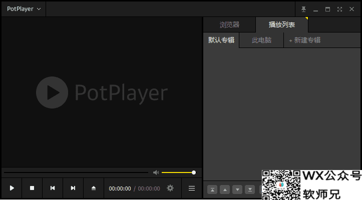Open the settings gear control panel
The image size is (362, 200).
(x=170, y=188)
